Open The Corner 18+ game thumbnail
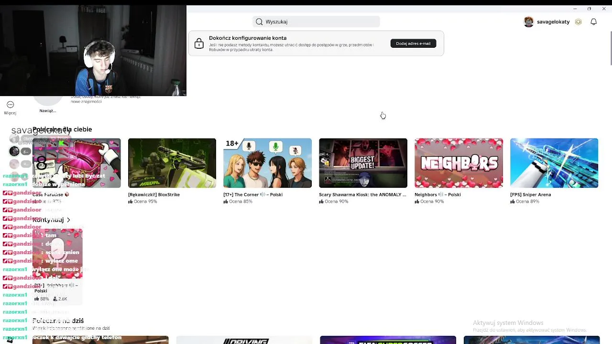 [x=267, y=163]
